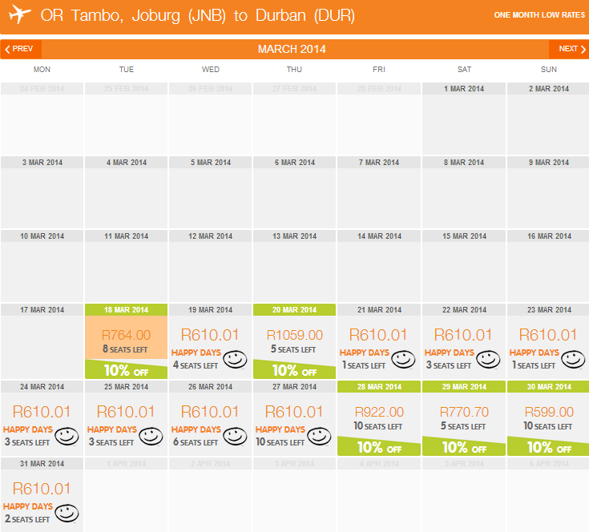This screenshot has width=589, height=532.
Task: Click the WED weekday column header
Action: (210, 70)
